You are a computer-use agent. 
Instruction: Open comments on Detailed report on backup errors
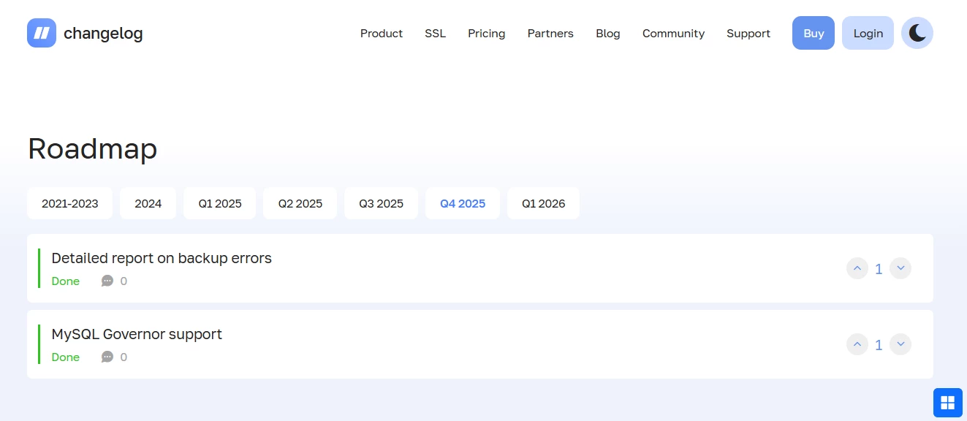(107, 281)
